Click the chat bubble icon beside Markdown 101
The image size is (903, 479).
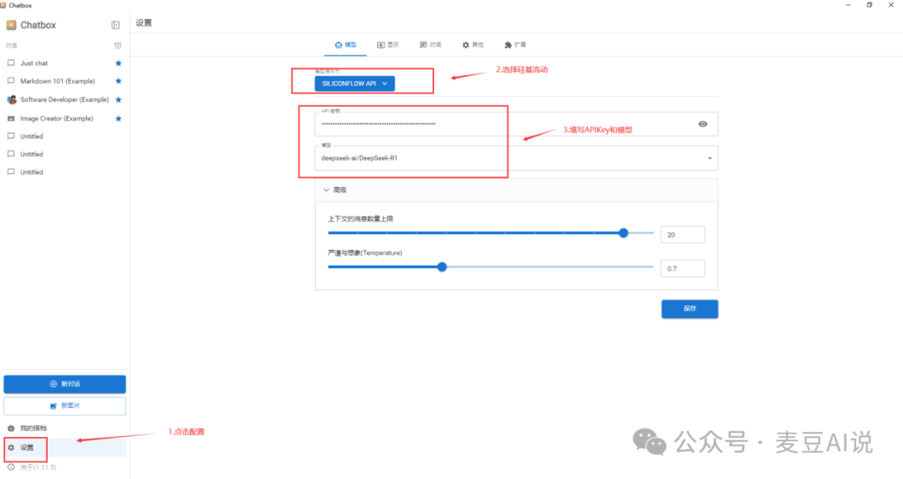[x=11, y=81]
